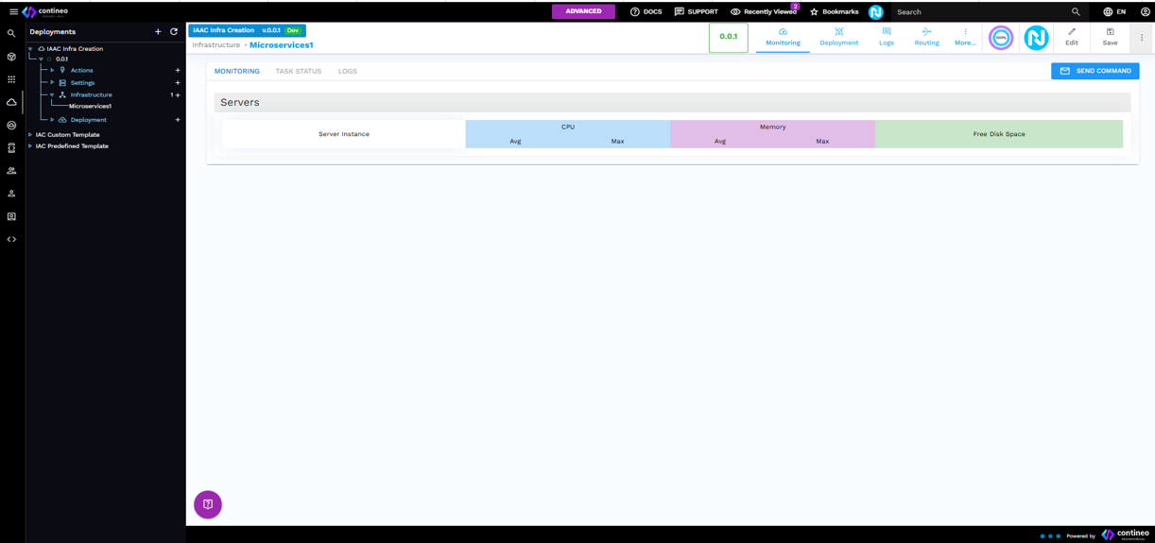Open the hamburger menu next to the logo
Viewport: 1155px width, 543px height.
pos(13,12)
